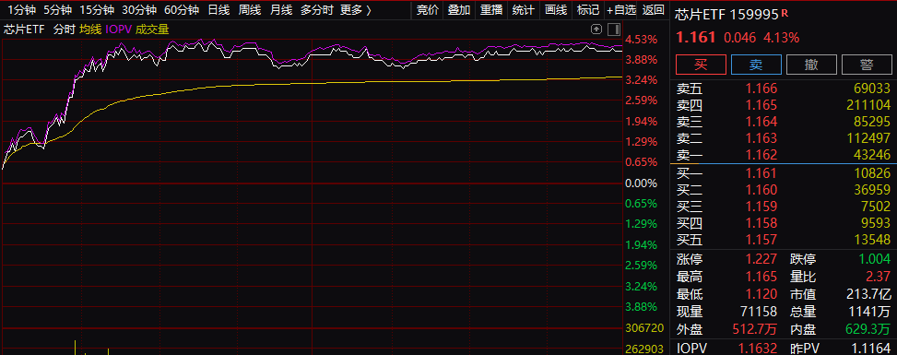Screen dimensions: 897x355
Task: Click the 4.53% axis label
Action: (x=642, y=40)
